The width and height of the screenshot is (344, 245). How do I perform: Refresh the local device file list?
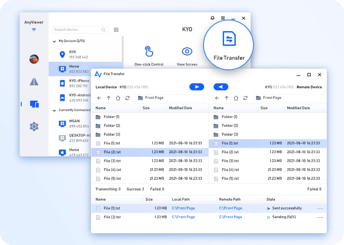(x=127, y=98)
